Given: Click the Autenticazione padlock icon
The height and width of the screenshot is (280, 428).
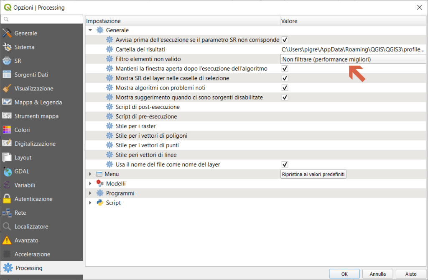Looking at the screenshot, I should click(7, 199).
